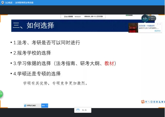Screen dimensions: 165x117
Task: Click the line 4.学硕还是专硕的选择
Action: (x=37, y=74)
